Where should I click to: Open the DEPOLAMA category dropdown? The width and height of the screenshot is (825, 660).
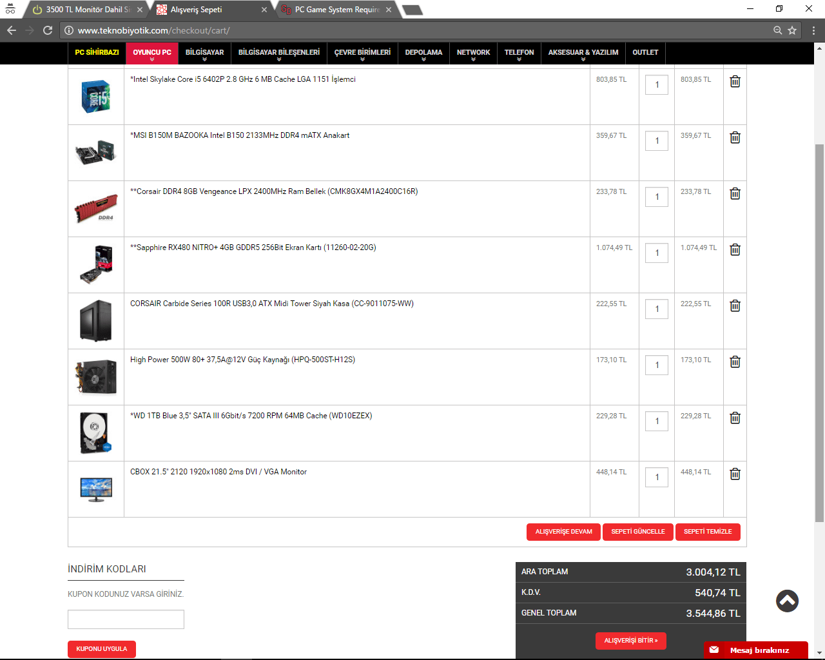tap(423, 53)
